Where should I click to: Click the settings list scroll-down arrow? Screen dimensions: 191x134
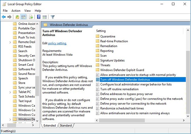188,116
